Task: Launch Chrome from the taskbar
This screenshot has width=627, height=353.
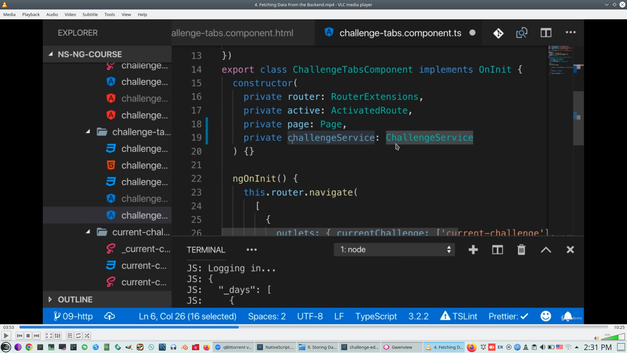Action: (x=29, y=347)
